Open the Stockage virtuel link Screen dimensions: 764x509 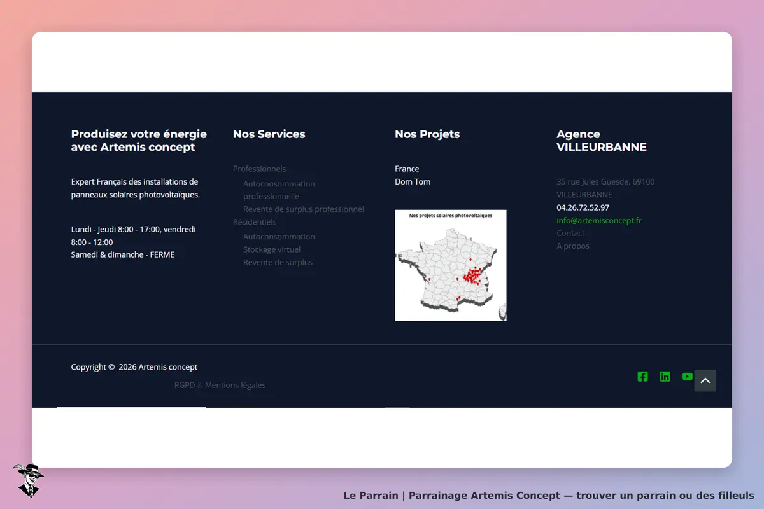pyautogui.click(x=272, y=249)
